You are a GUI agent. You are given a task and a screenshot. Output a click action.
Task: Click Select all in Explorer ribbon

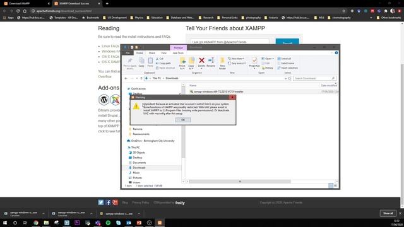[x=284, y=59]
